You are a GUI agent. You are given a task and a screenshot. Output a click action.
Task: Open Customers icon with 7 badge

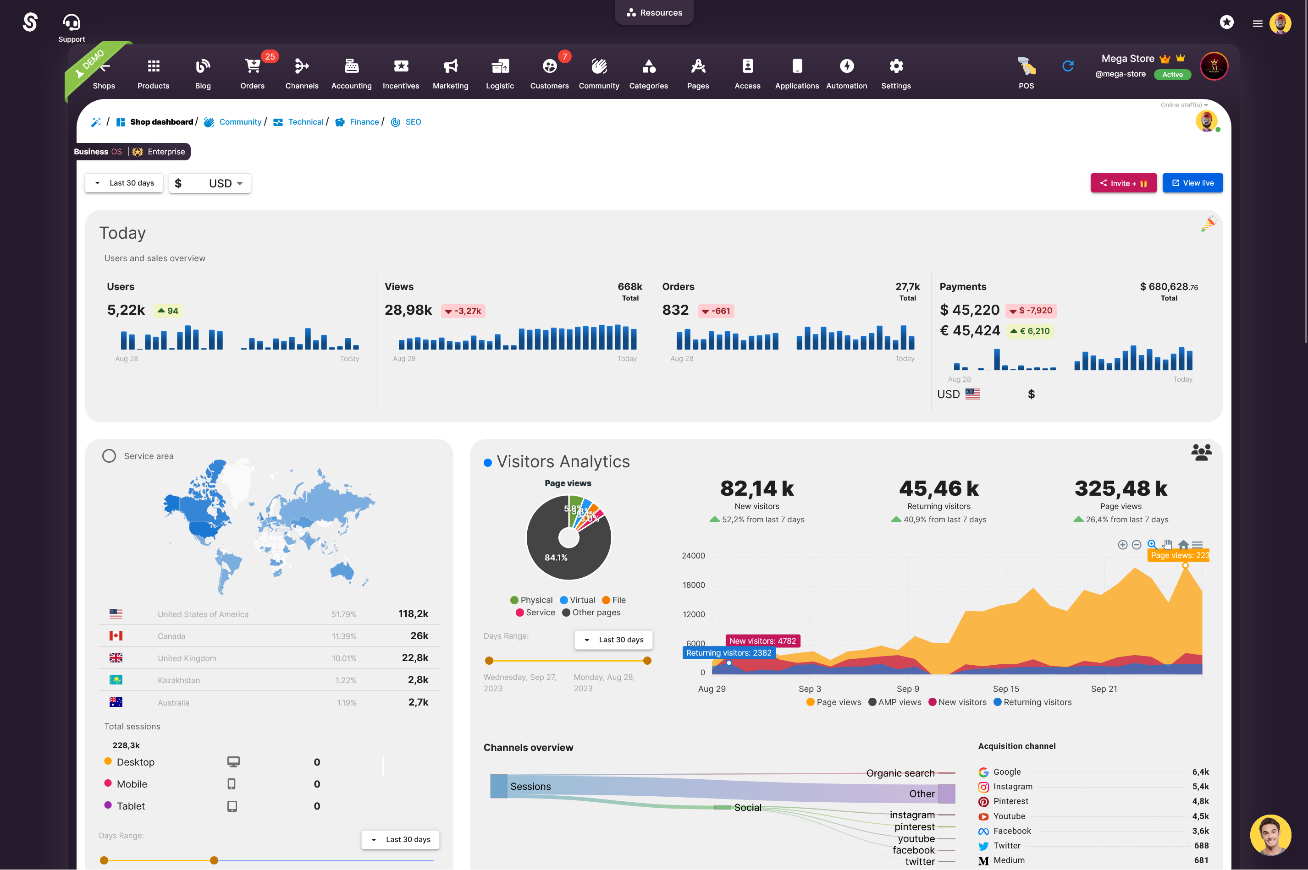coord(549,66)
